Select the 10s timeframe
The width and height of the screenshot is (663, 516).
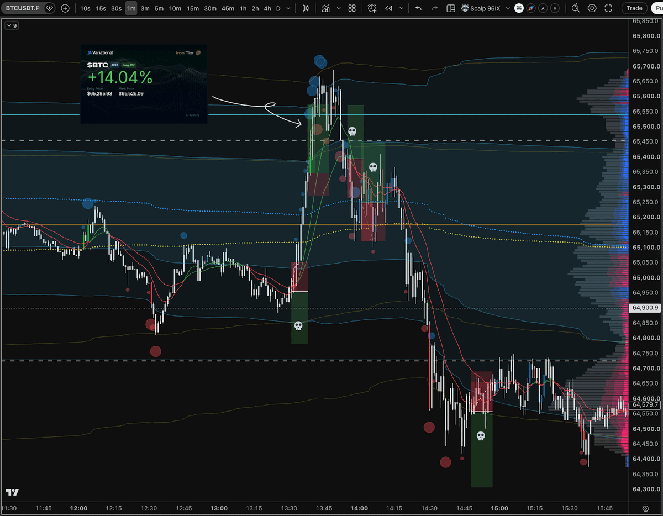pyautogui.click(x=85, y=8)
